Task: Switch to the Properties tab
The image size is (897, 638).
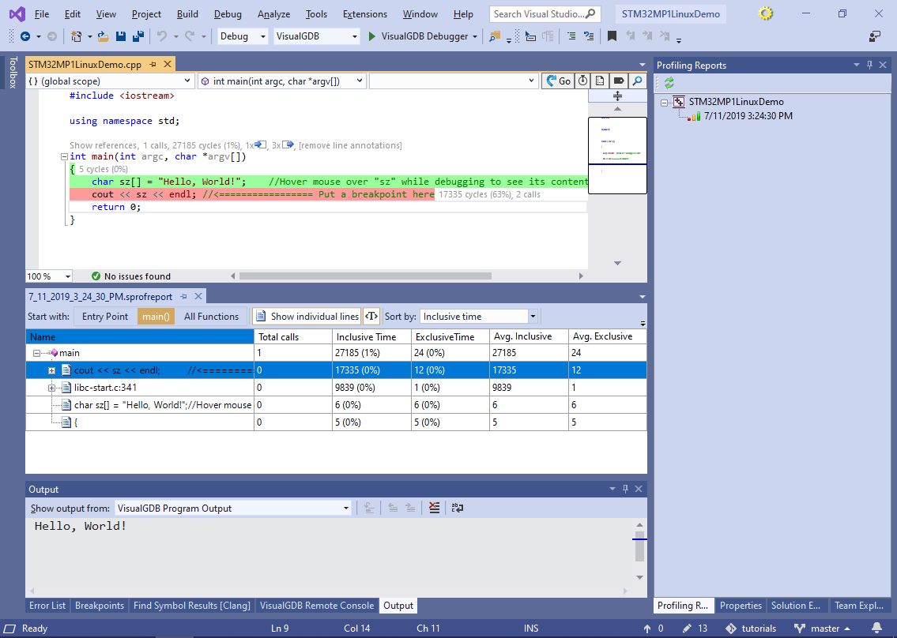Action: (x=741, y=606)
